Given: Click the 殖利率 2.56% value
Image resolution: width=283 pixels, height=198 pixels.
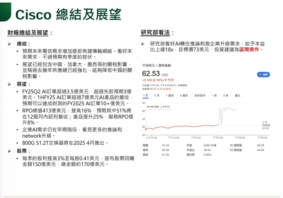Looking at the screenshot, I should click(207, 155).
